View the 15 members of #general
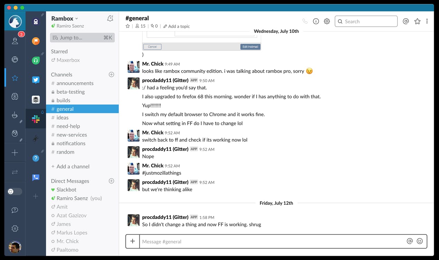 coord(140,26)
